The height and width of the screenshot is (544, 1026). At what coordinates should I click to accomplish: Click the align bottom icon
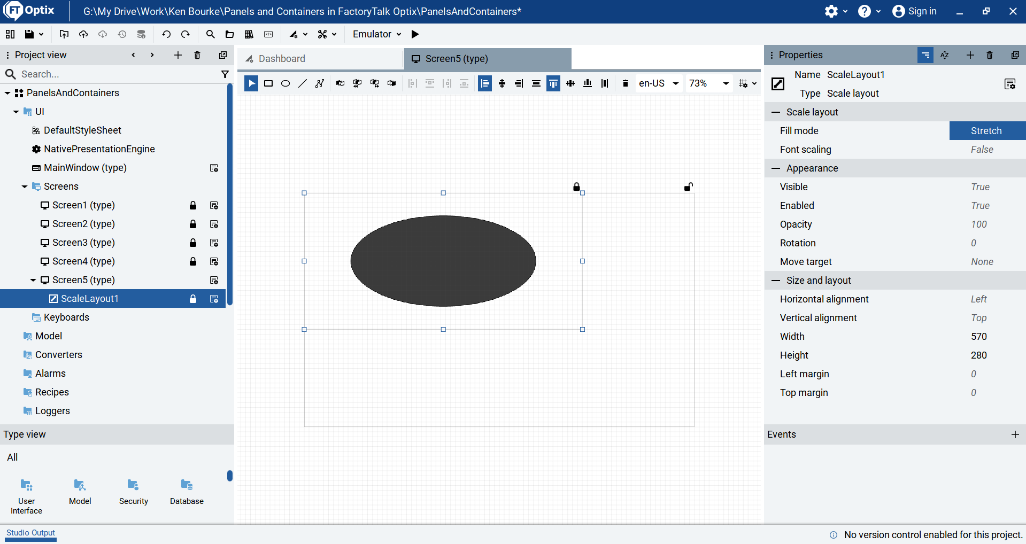tap(588, 83)
